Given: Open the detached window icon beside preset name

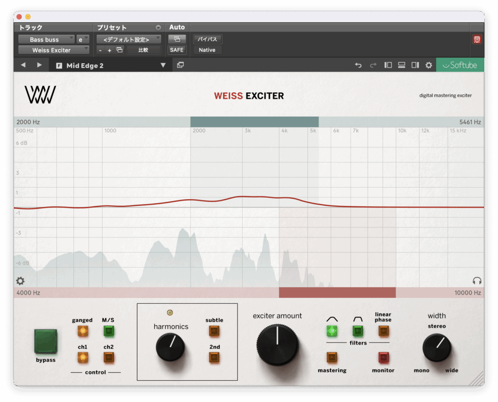Looking at the screenshot, I should coord(180,65).
